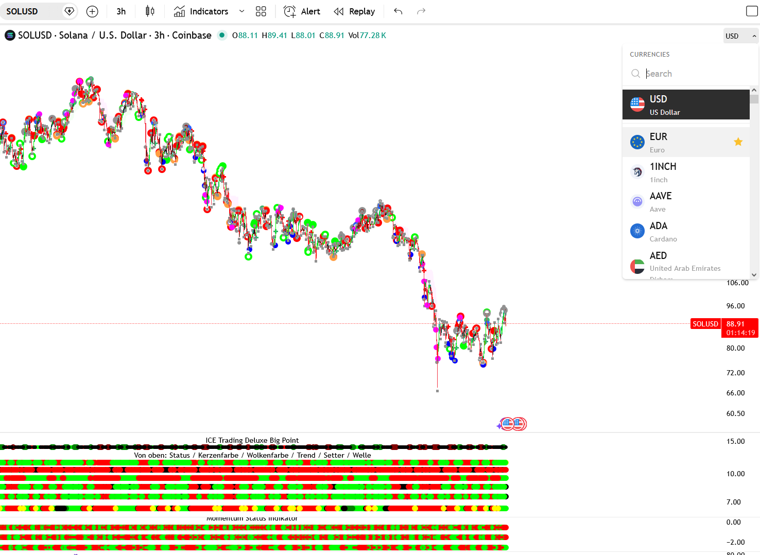The image size is (760, 555).
Task: Collapse the USD currency dropdown
Action: [740, 36]
